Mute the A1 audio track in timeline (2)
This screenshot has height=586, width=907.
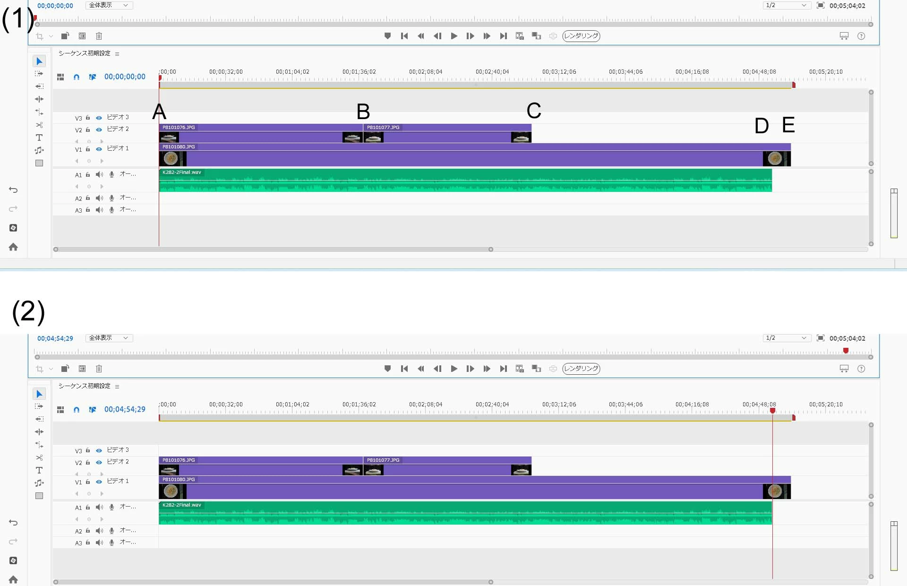click(99, 507)
